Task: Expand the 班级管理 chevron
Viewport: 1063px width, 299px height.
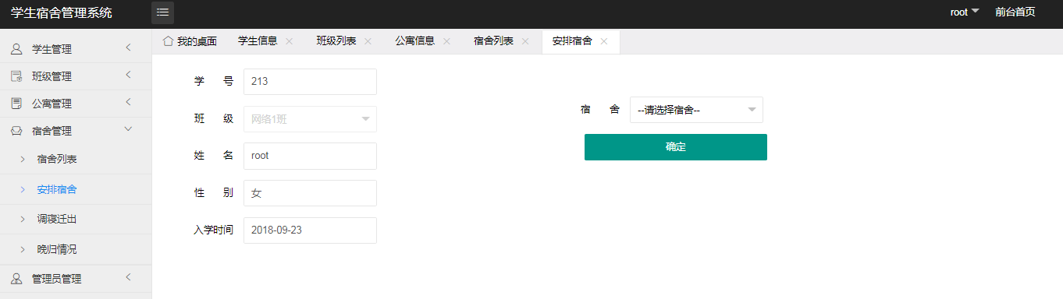Action: point(129,76)
